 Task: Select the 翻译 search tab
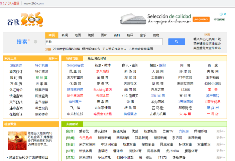point(130,35)
